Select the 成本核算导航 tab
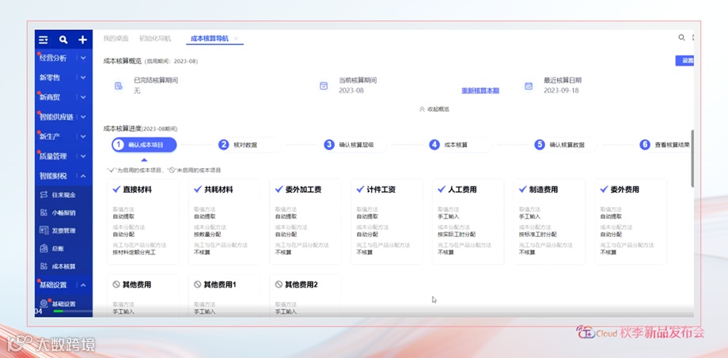The width and height of the screenshot is (728, 358). click(x=210, y=39)
